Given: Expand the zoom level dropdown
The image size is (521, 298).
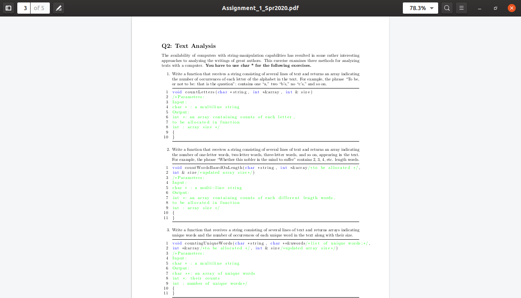Looking at the screenshot, I should point(431,8).
